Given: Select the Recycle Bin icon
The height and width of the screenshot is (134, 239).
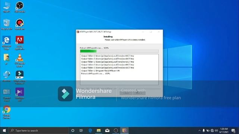Looking at the screenshot, I should (7, 25).
